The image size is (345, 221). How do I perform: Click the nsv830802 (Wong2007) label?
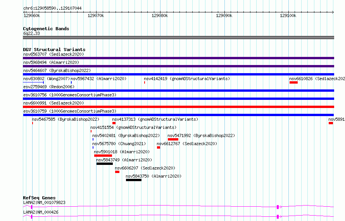47,79
